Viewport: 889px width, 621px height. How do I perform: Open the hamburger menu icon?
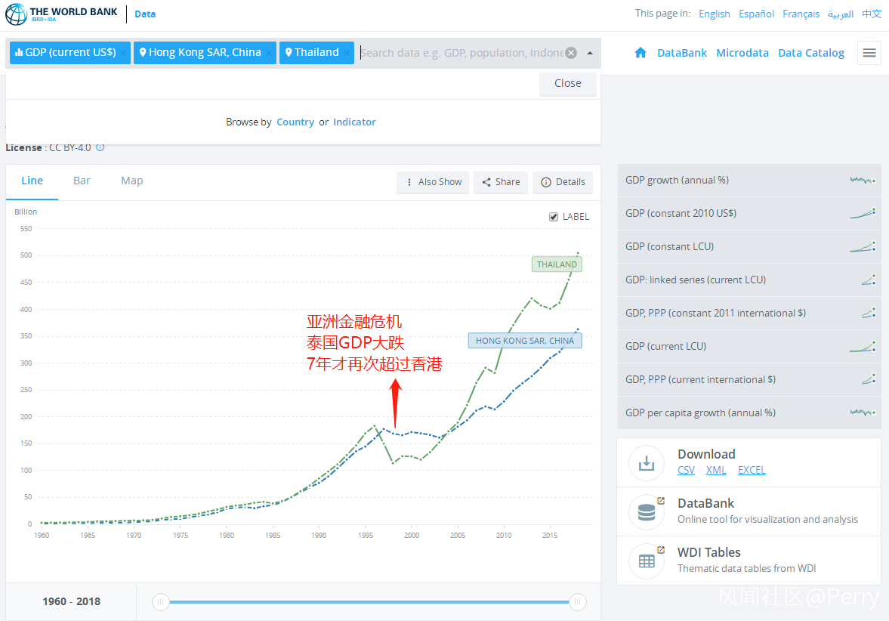point(869,54)
